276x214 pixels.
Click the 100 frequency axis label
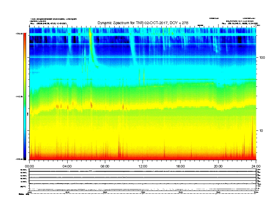pos(262,58)
